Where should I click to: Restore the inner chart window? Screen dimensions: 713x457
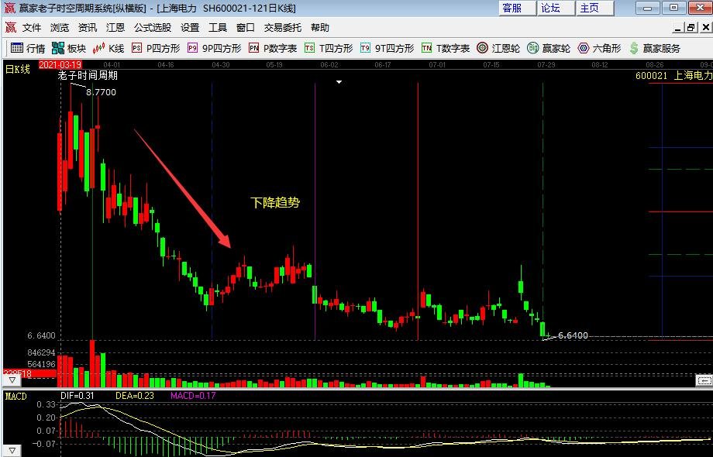pos(691,28)
